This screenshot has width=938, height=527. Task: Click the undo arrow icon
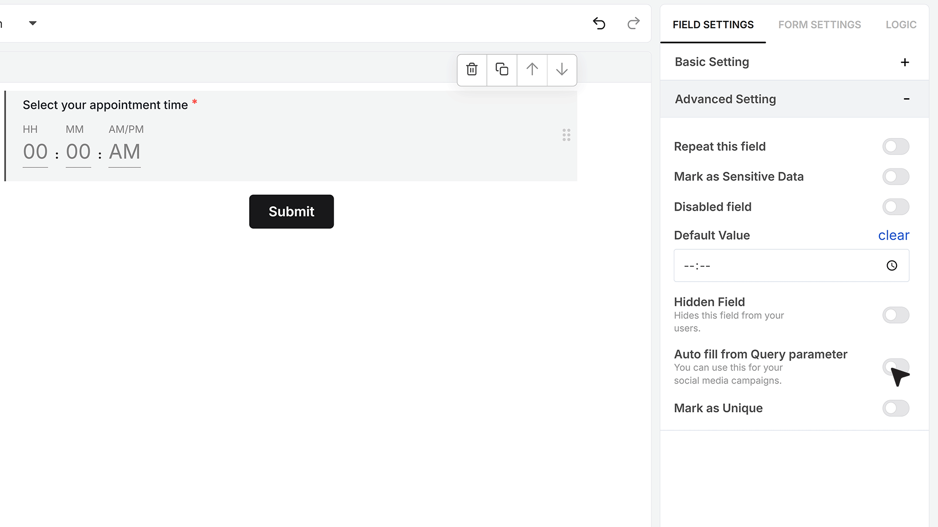tap(599, 23)
